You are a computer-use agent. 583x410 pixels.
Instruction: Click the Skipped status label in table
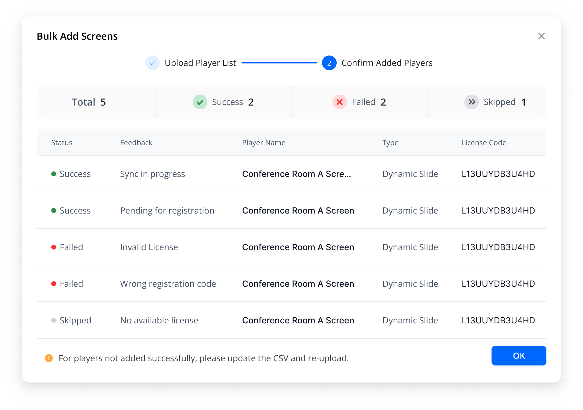coord(75,320)
